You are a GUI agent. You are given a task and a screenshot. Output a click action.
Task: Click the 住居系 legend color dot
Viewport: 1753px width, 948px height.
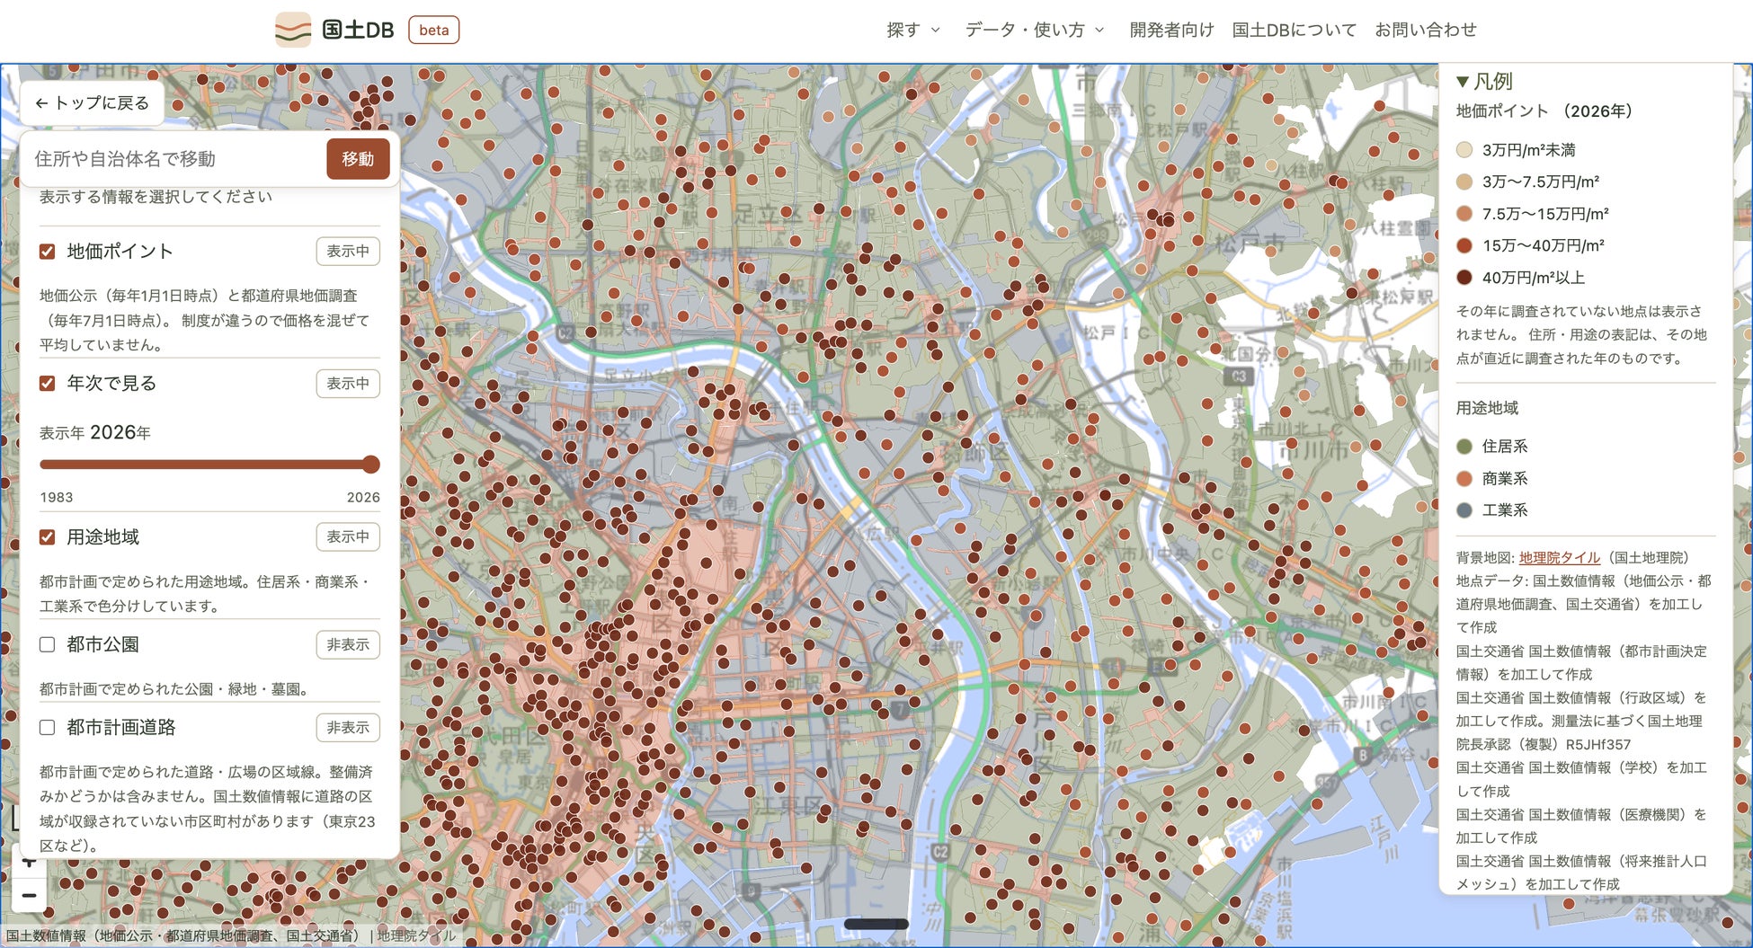(1464, 447)
